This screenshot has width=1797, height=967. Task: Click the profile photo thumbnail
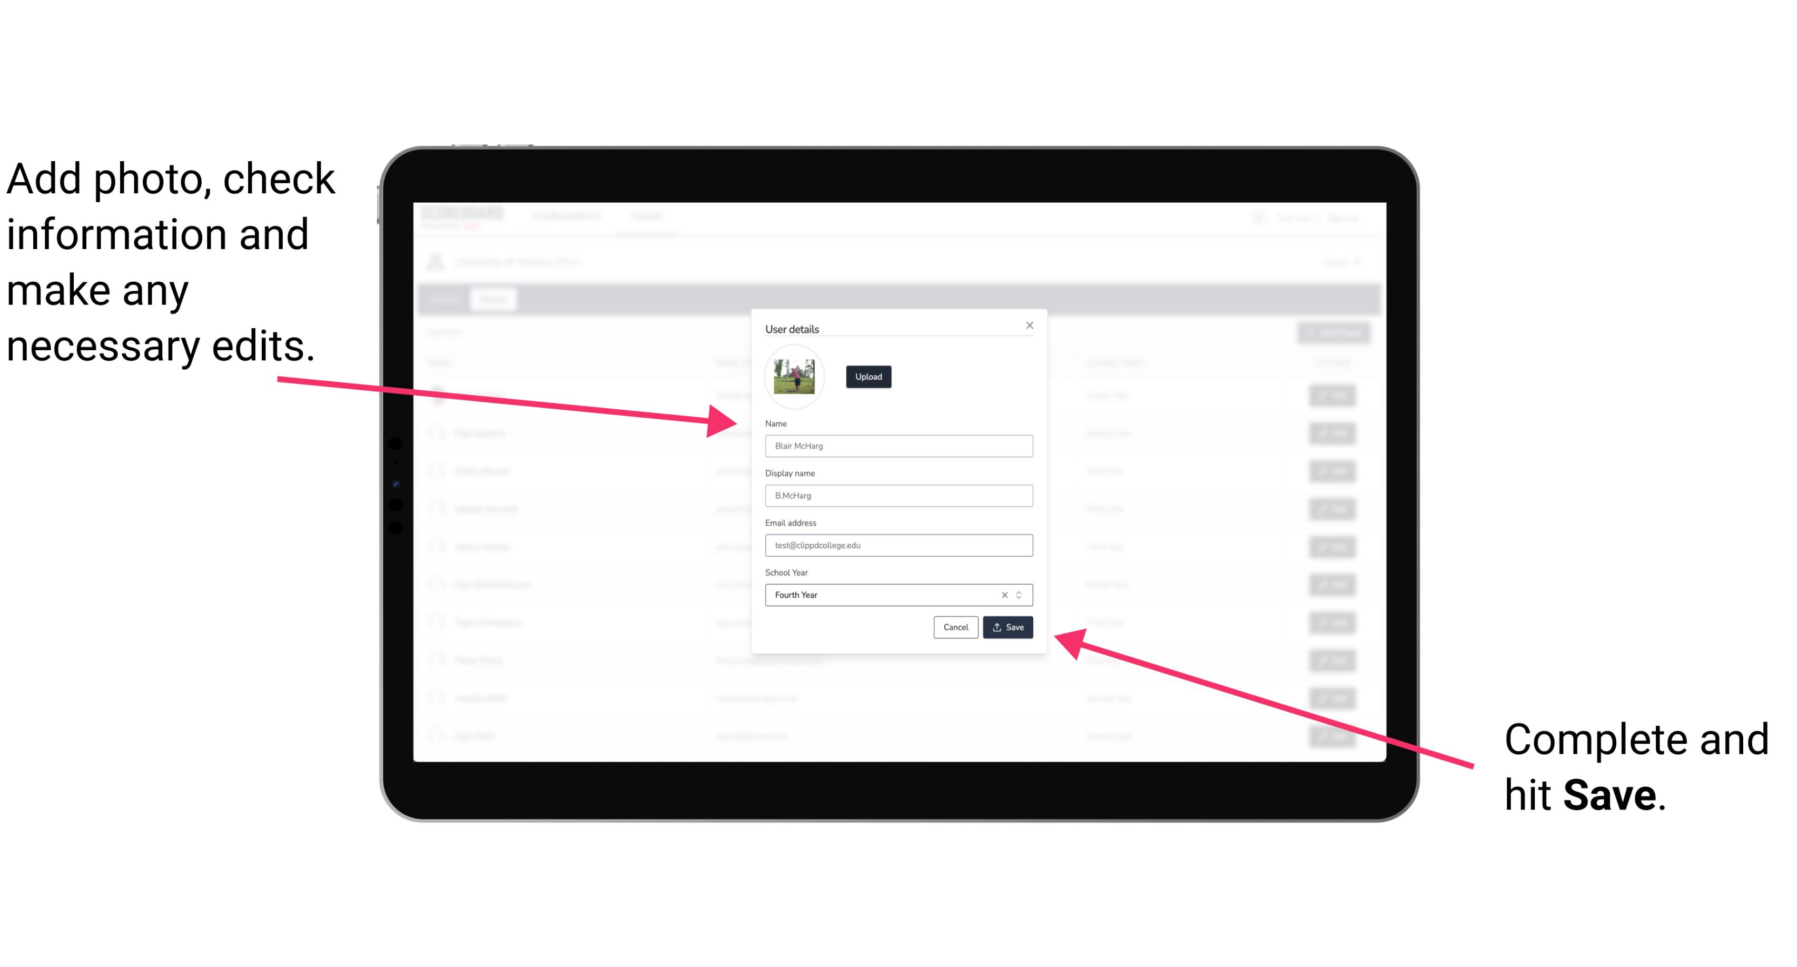[792, 377]
